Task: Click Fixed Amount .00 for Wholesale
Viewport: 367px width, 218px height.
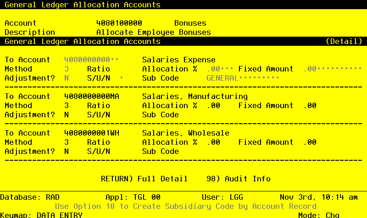Action: pyautogui.click(x=310, y=142)
